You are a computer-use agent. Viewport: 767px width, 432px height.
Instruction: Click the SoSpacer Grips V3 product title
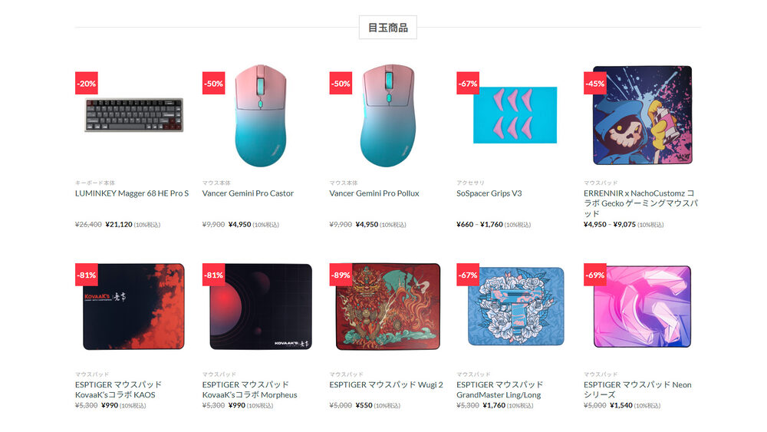coord(489,193)
